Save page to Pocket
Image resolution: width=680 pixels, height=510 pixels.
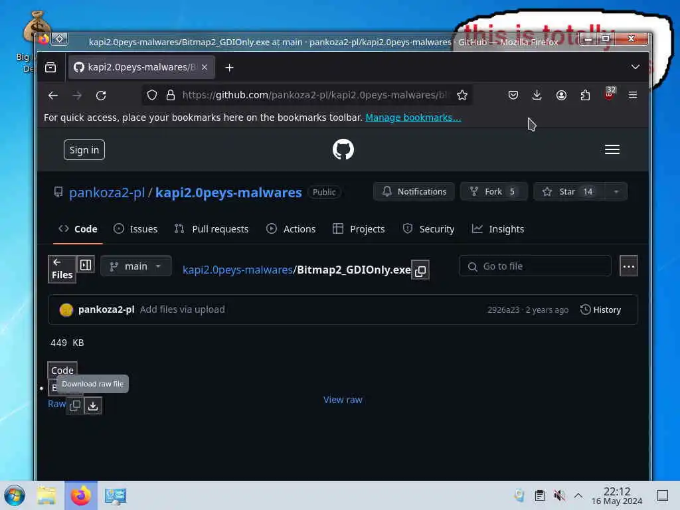pyautogui.click(x=513, y=95)
